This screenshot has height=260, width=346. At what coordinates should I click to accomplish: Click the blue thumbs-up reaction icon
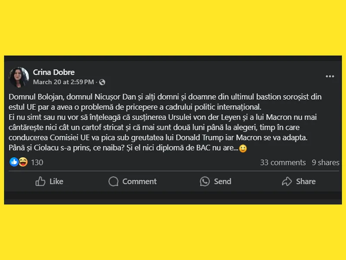pos(14,162)
